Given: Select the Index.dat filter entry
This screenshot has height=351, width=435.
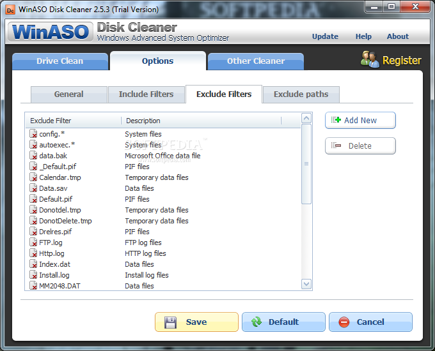Looking at the screenshot, I should pos(163,264).
